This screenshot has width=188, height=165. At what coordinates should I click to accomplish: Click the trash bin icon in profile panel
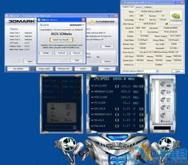click(169, 100)
